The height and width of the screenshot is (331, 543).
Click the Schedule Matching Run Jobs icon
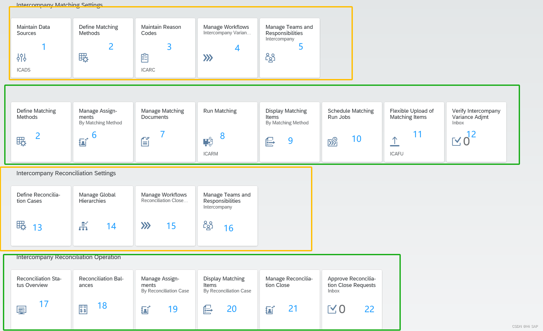332,142
